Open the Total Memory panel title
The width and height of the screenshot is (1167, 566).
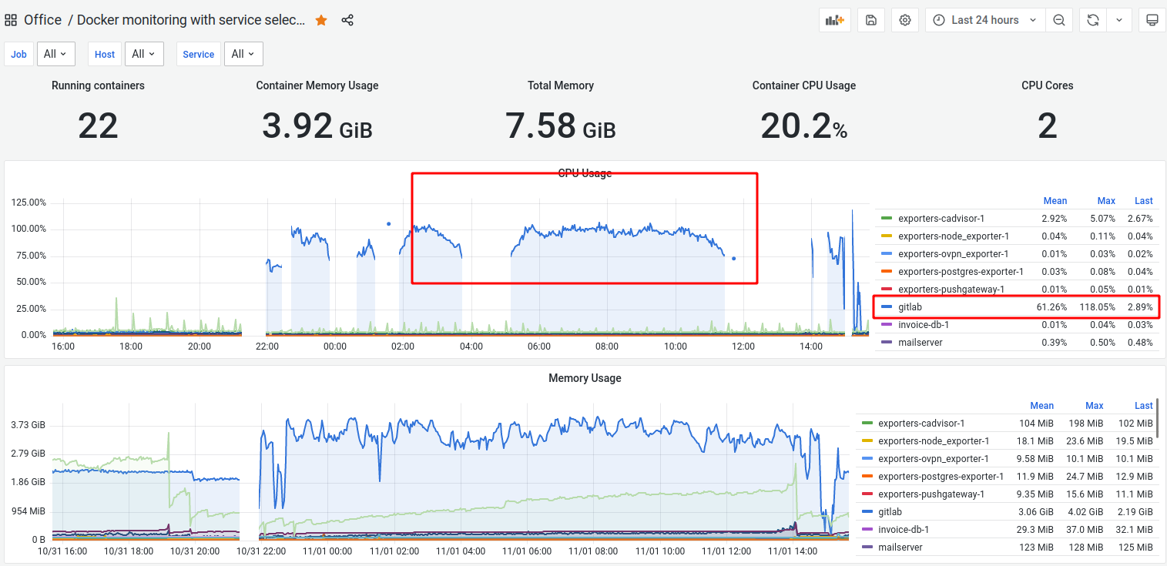tap(561, 85)
